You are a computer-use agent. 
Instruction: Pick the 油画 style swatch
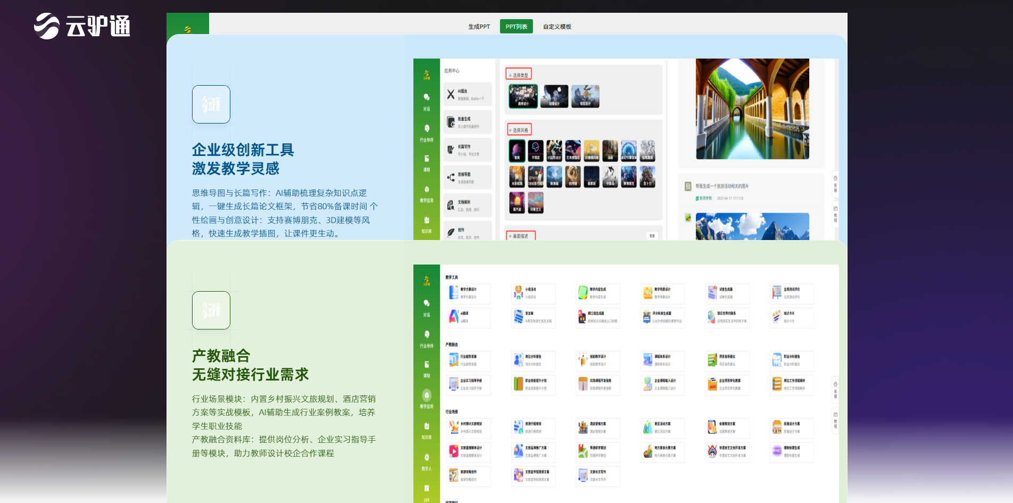click(x=610, y=150)
